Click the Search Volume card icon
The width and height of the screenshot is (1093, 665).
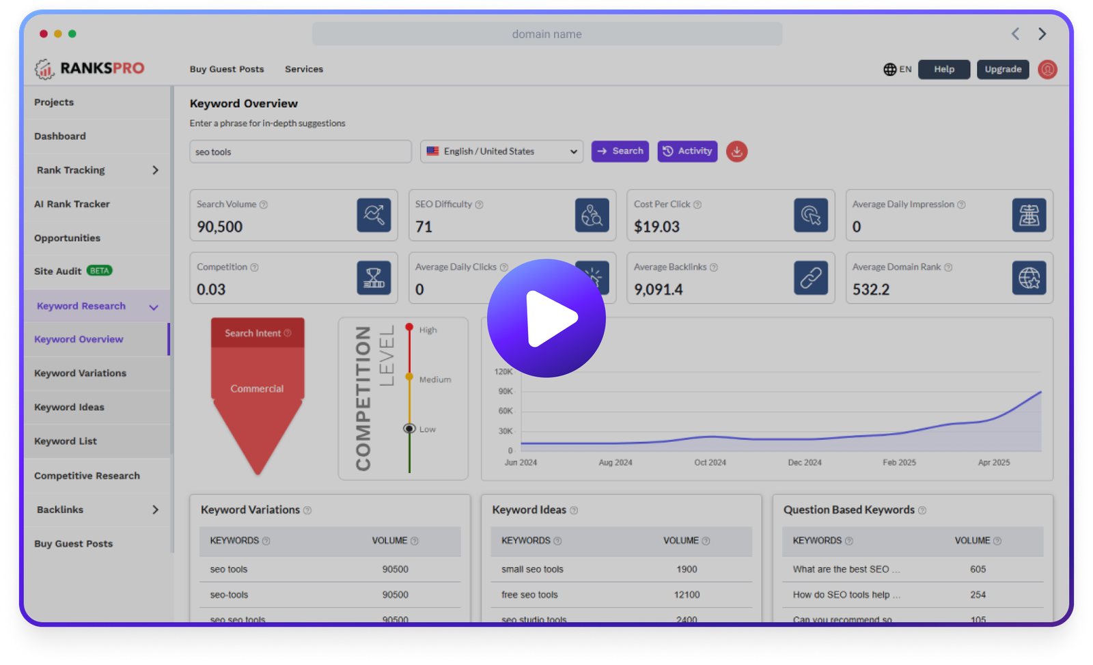[x=374, y=215]
